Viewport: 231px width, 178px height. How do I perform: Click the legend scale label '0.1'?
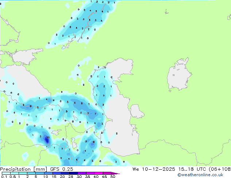pyautogui.click(x=4, y=177)
